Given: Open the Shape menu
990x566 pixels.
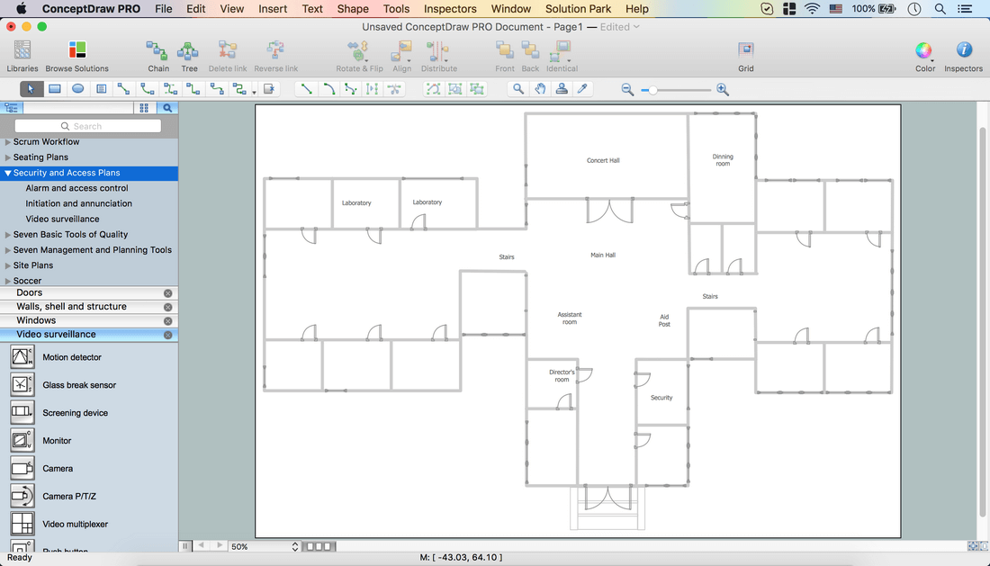Looking at the screenshot, I should 353,9.
